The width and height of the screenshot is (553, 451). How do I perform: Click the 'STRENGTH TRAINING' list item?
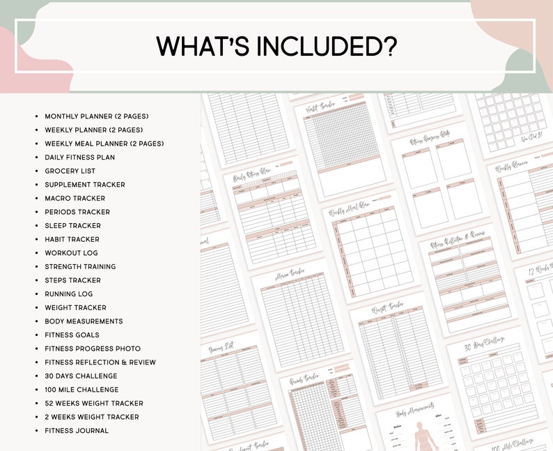coord(80,267)
